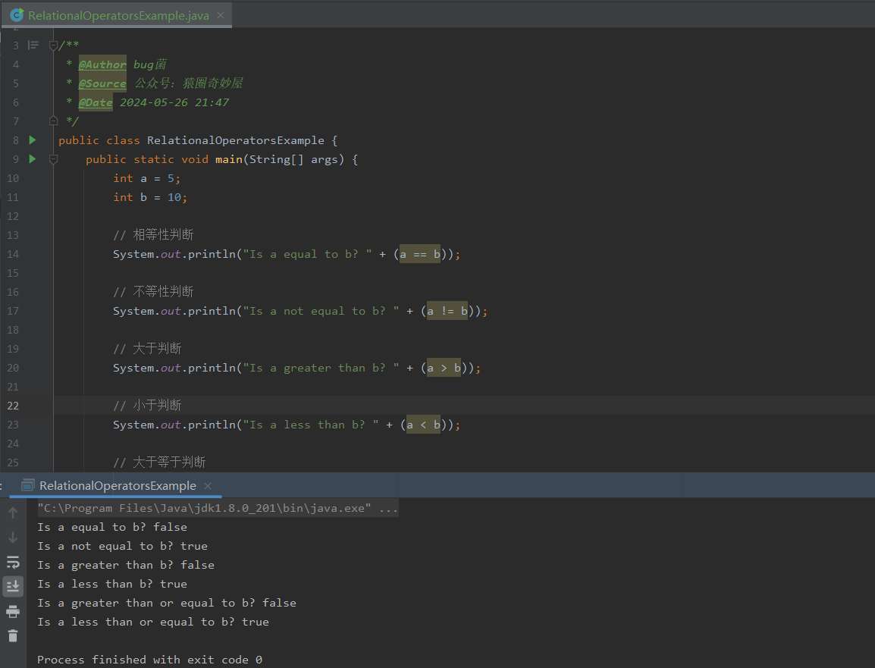Screen dimensions: 875x668
Task: Click the highlighted expression a == b
Action: click(420, 255)
